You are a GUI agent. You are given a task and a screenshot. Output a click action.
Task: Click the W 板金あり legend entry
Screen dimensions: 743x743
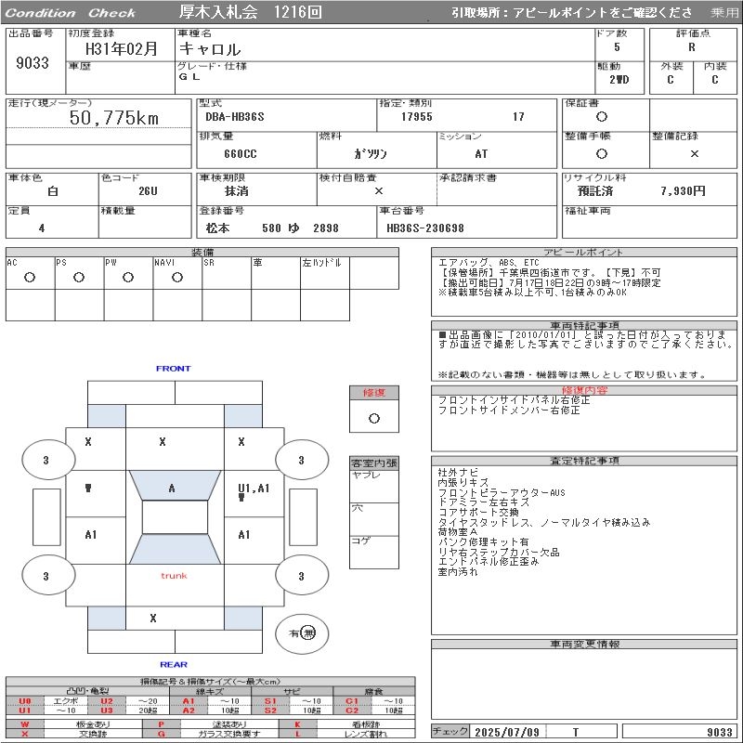[73, 724]
